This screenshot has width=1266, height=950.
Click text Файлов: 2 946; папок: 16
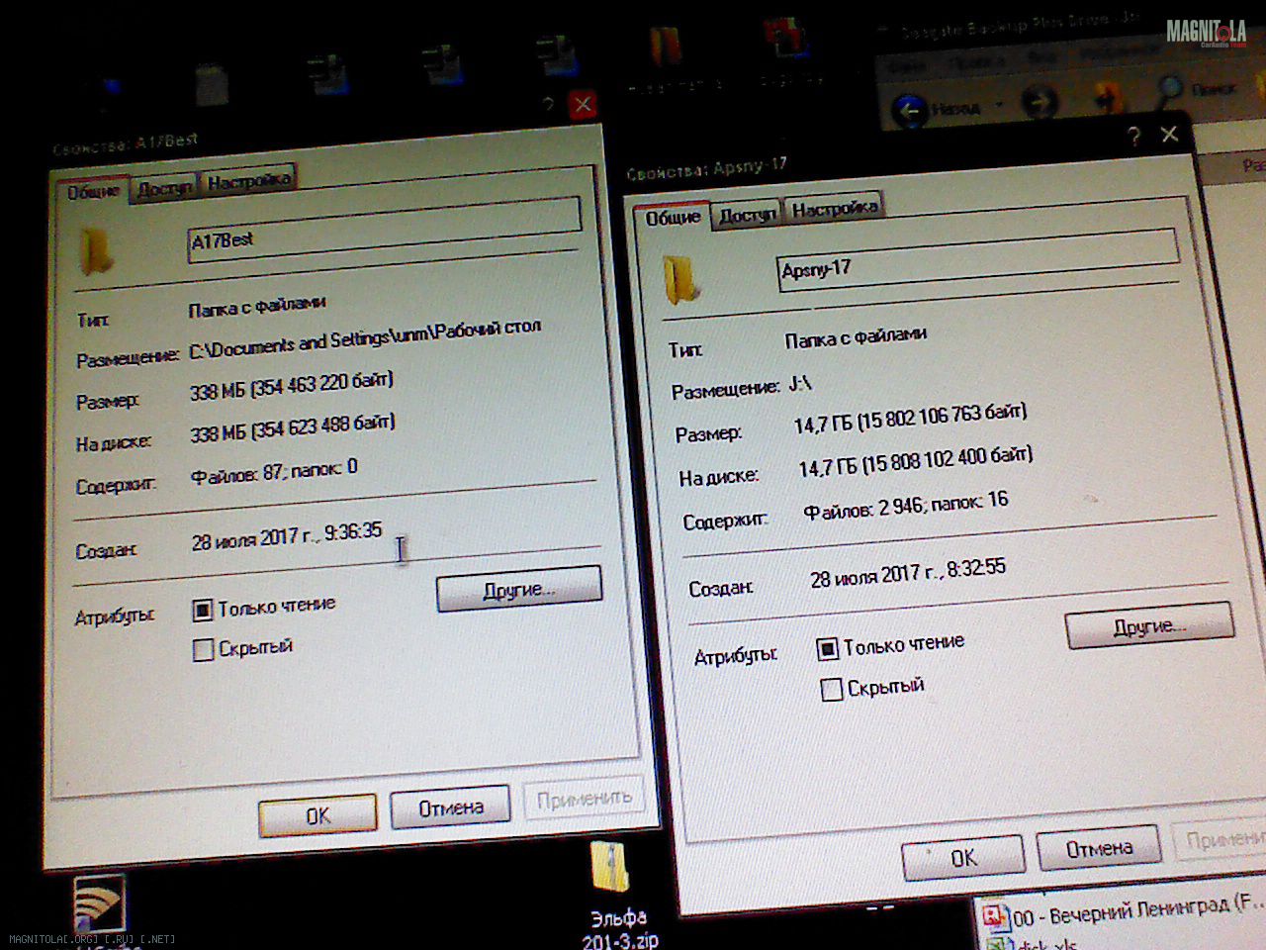click(x=906, y=505)
